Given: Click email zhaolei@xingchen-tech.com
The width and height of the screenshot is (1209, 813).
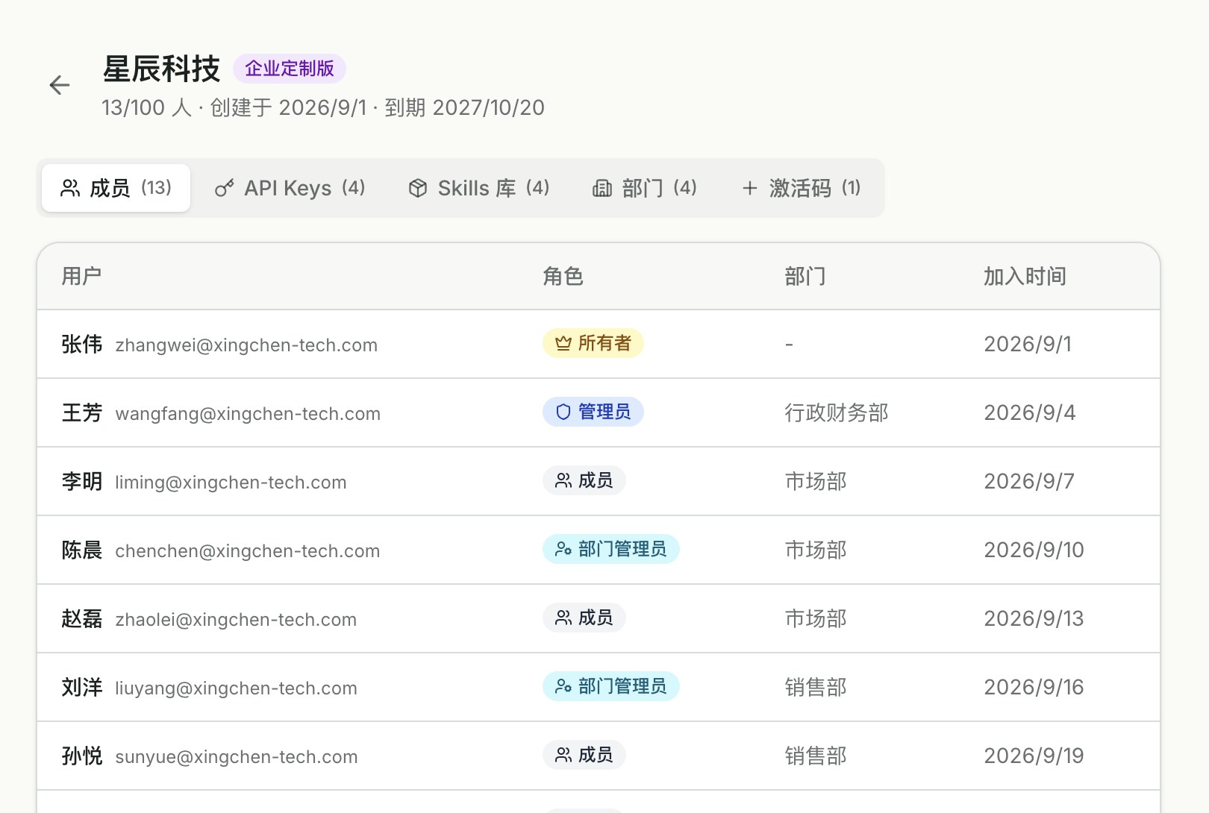Looking at the screenshot, I should point(236,619).
